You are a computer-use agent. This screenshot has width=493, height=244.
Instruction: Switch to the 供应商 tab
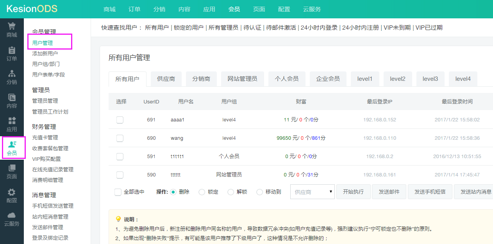coord(166,79)
